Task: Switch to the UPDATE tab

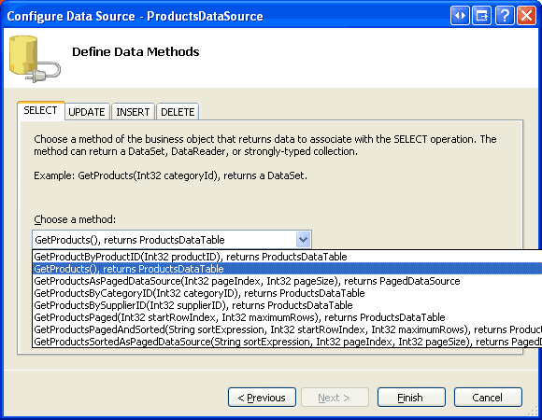Action: coord(87,112)
